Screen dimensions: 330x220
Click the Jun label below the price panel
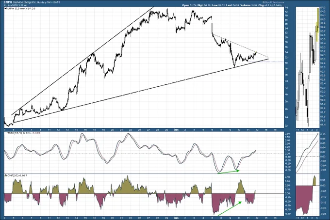point(176,130)
